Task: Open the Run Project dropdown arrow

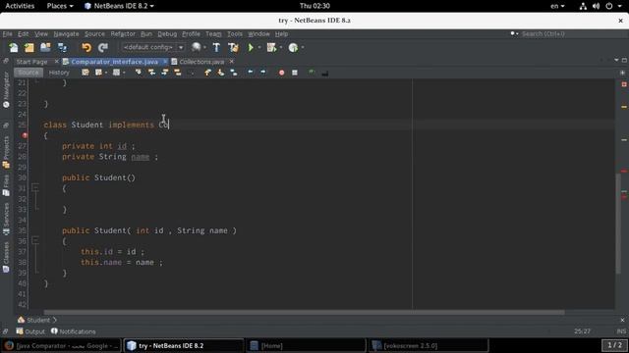Action: 259,48
